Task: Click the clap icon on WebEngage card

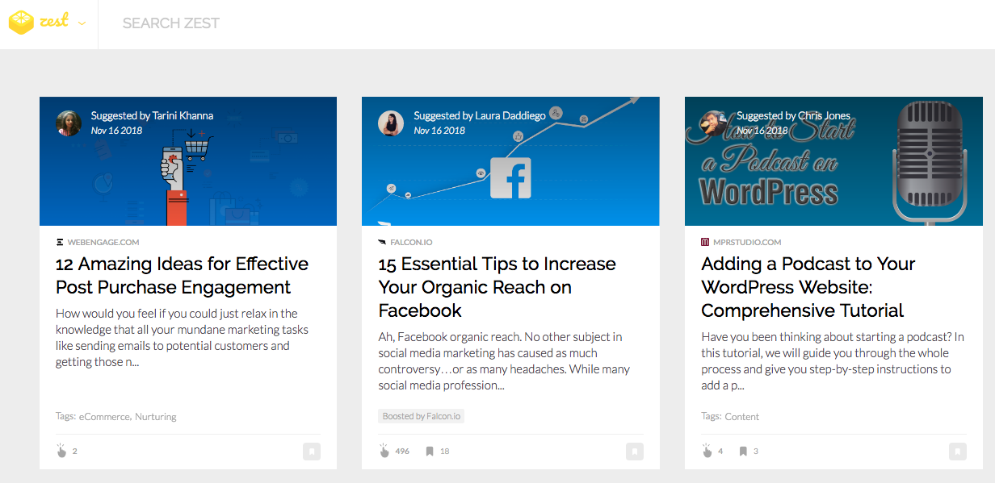Action: (x=61, y=451)
